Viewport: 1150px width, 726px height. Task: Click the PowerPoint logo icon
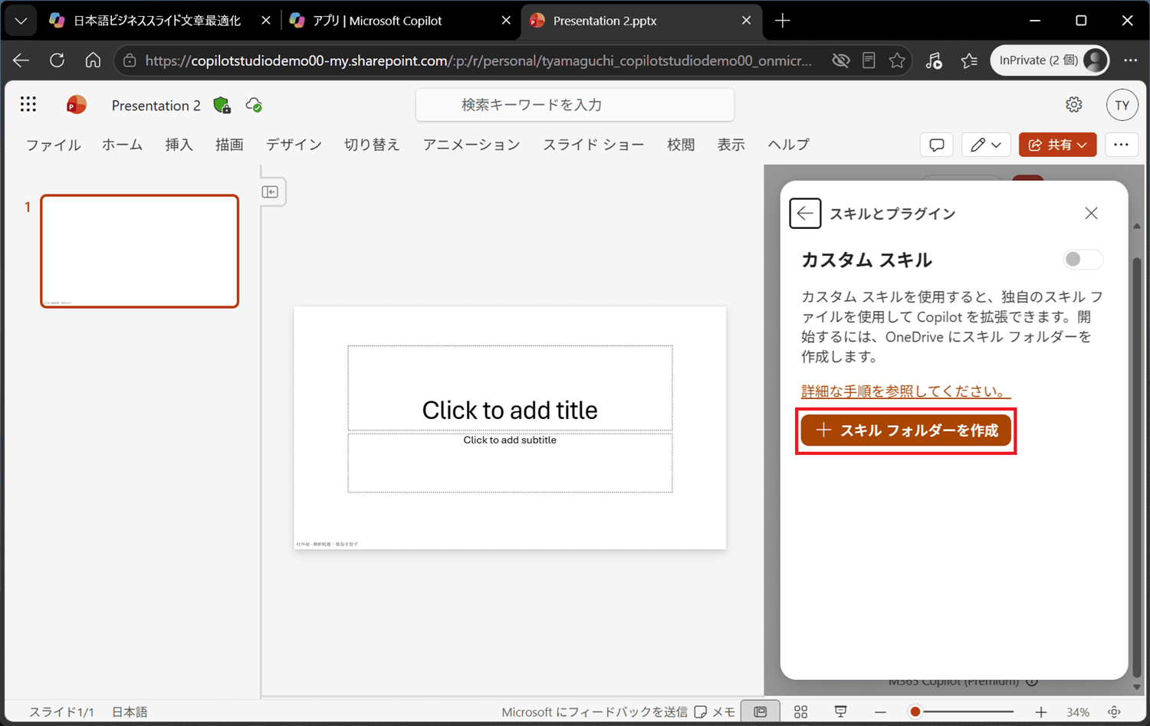[76, 105]
